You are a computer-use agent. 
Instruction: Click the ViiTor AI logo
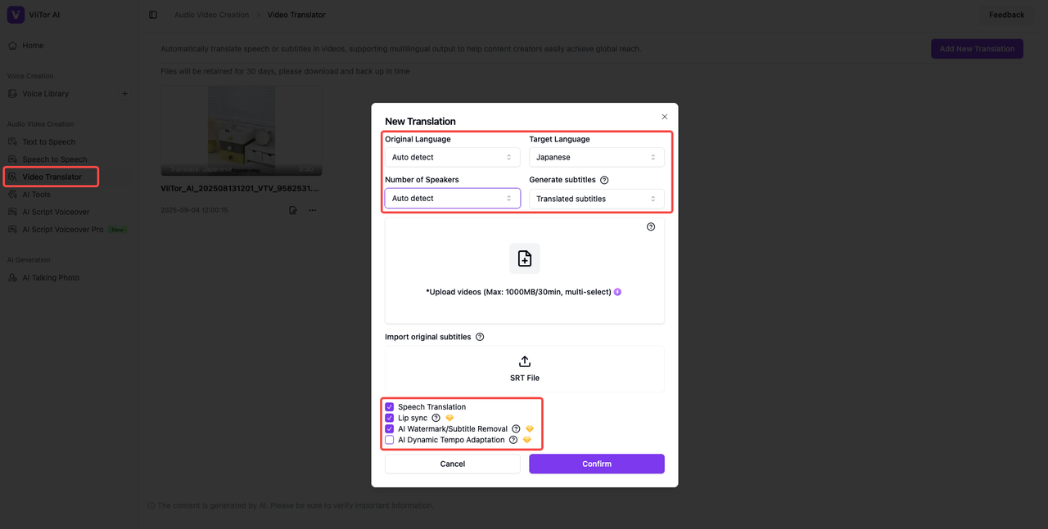(16, 15)
